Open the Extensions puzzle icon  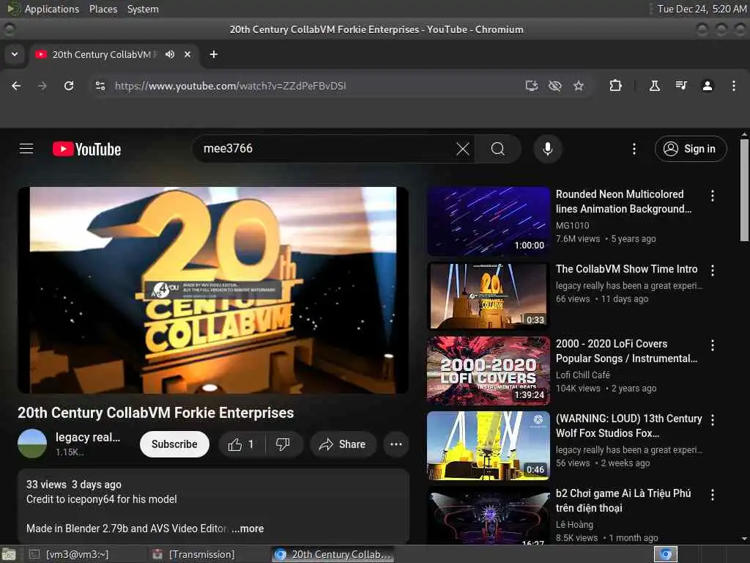pos(615,86)
